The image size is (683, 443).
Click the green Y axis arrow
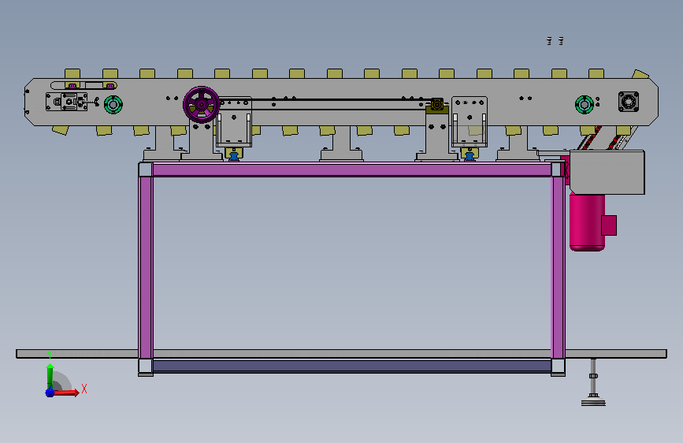(50, 376)
